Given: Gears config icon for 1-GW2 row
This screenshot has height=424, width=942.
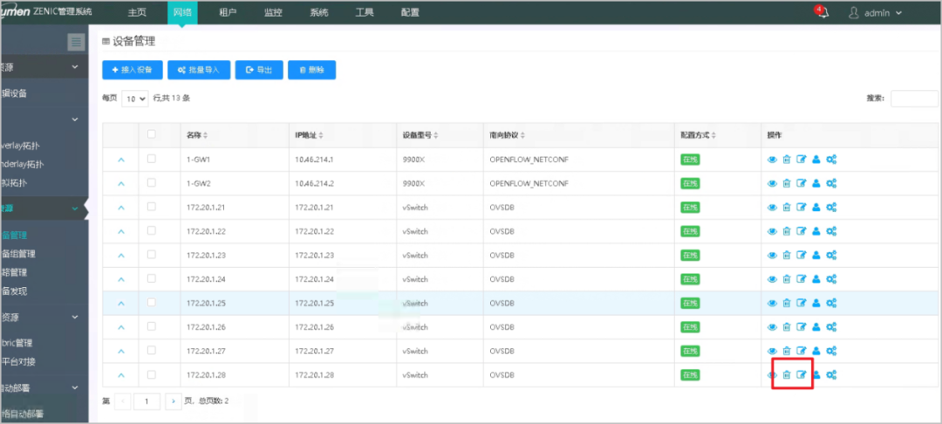Looking at the screenshot, I should (831, 183).
